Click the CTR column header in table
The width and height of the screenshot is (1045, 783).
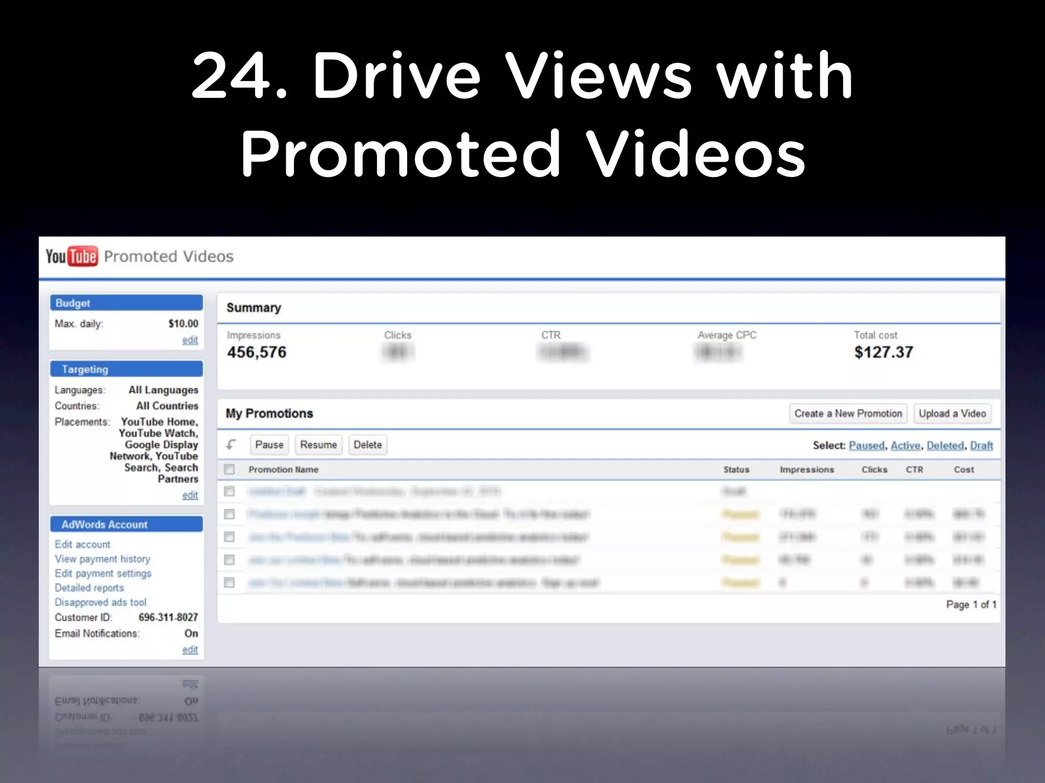point(914,469)
